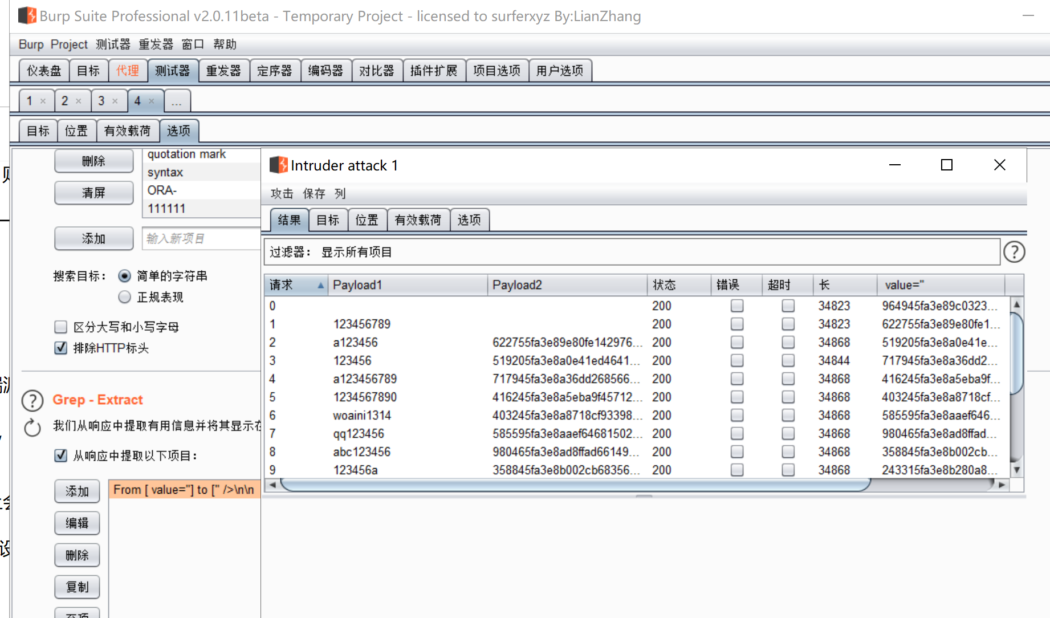Sort by Payload2 column header
Viewport: 1050px width, 618px height.
pyautogui.click(x=568, y=285)
